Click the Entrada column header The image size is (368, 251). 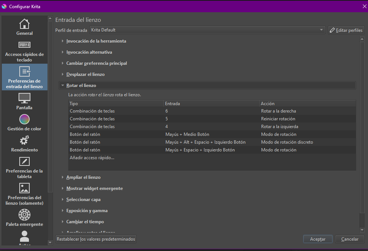pos(212,104)
